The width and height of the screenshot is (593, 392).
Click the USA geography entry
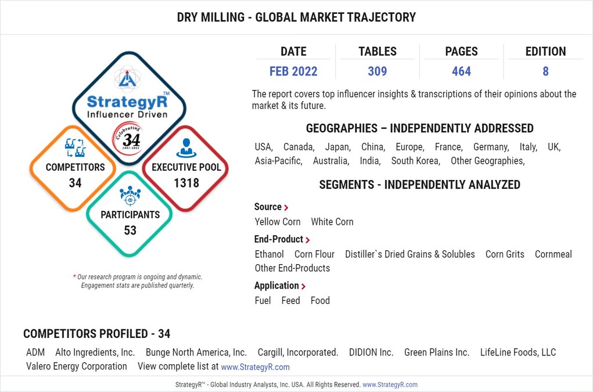point(264,147)
